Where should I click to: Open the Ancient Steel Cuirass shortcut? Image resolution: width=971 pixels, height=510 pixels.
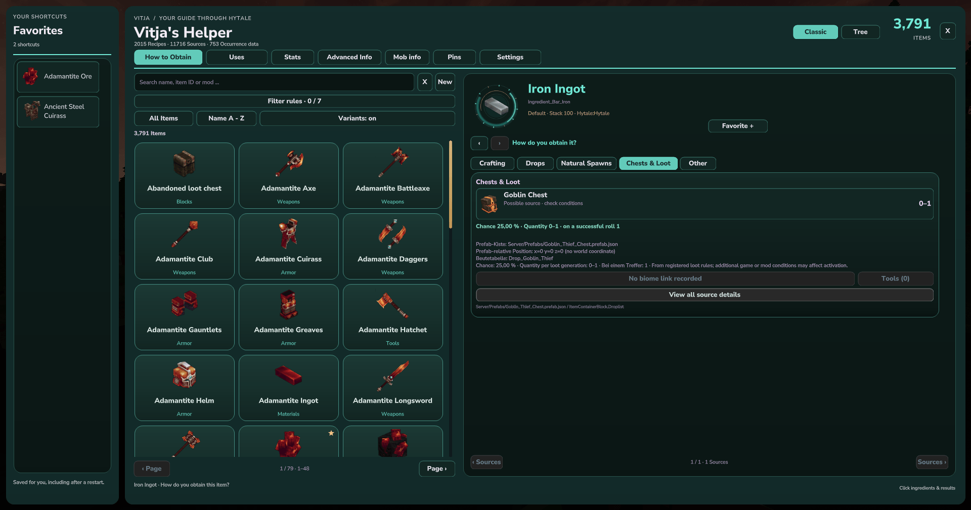[58, 112]
